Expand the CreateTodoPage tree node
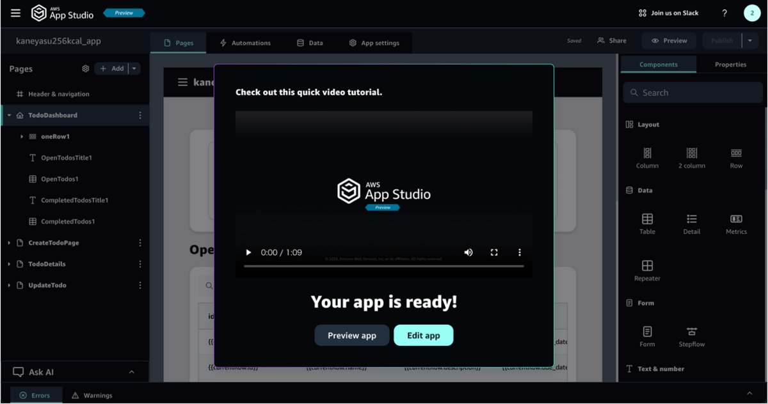 [9, 243]
